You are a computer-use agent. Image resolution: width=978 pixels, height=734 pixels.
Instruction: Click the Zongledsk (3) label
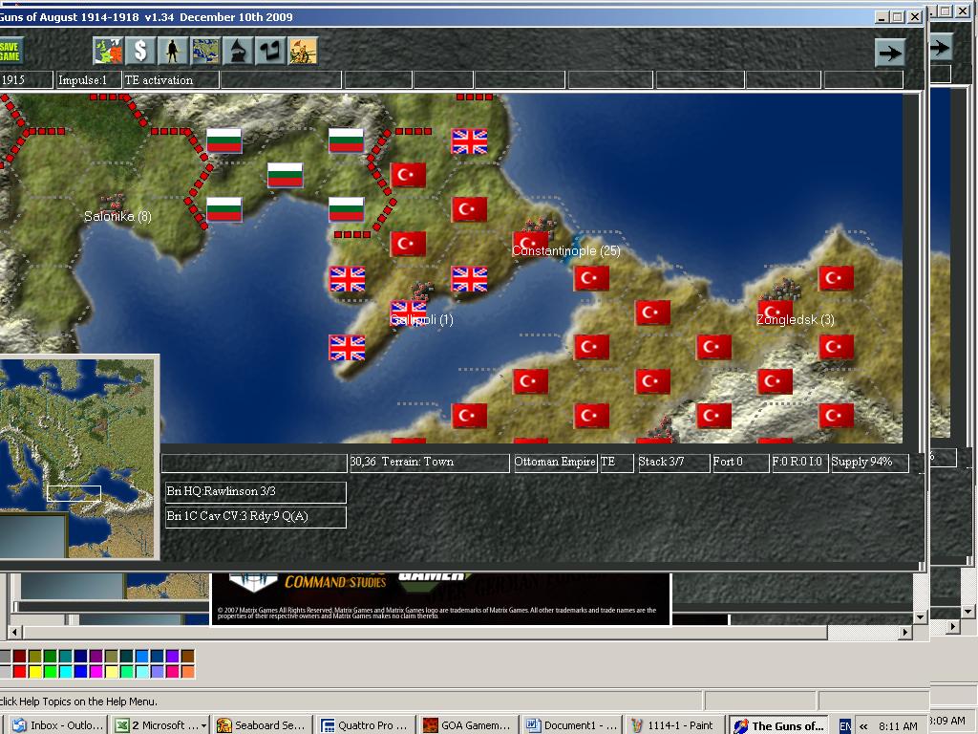[796, 319]
